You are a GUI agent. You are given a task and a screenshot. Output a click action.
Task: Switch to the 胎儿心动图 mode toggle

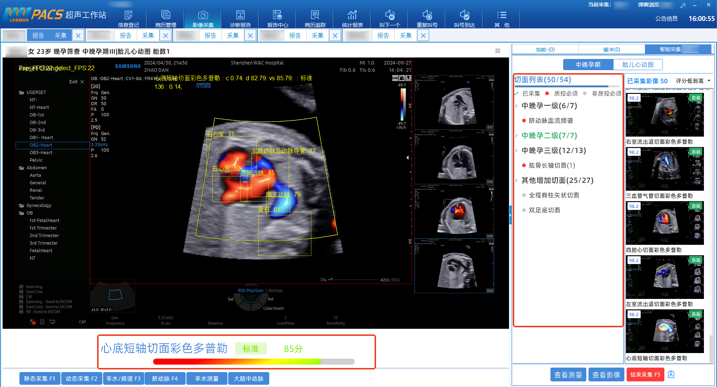pyautogui.click(x=637, y=65)
